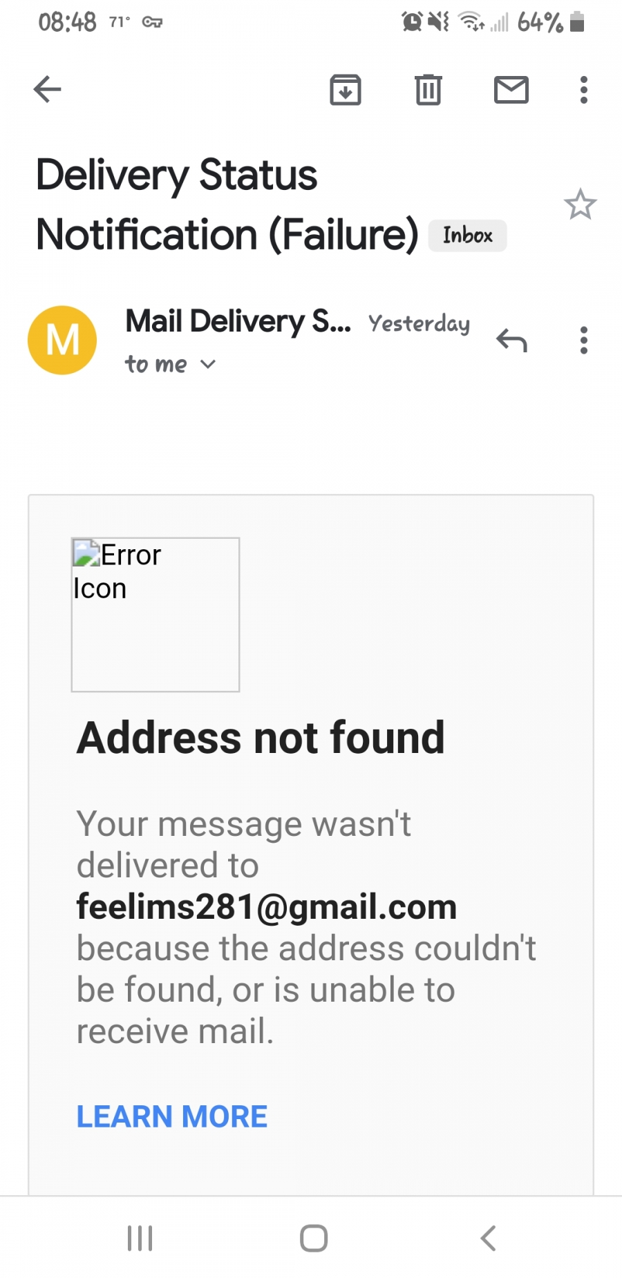Tap the email subject title text

click(227, 205)
